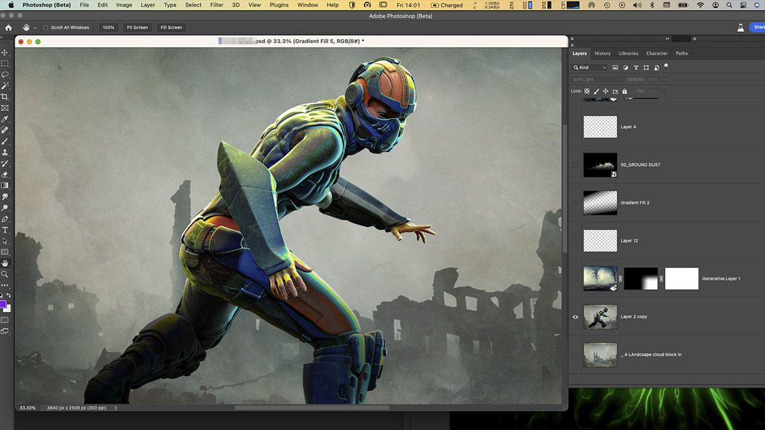
Task: Activate the Hand tool
Action: point(5,262)
